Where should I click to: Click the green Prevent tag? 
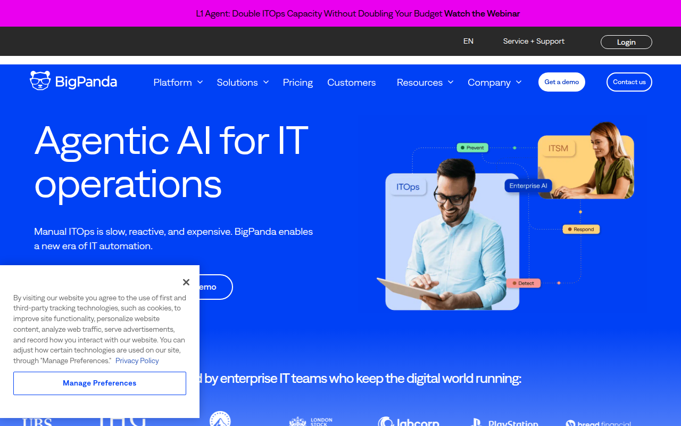pos(472,148)
